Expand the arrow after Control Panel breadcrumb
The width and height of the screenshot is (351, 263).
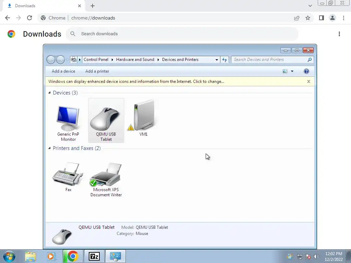[112, 60]
